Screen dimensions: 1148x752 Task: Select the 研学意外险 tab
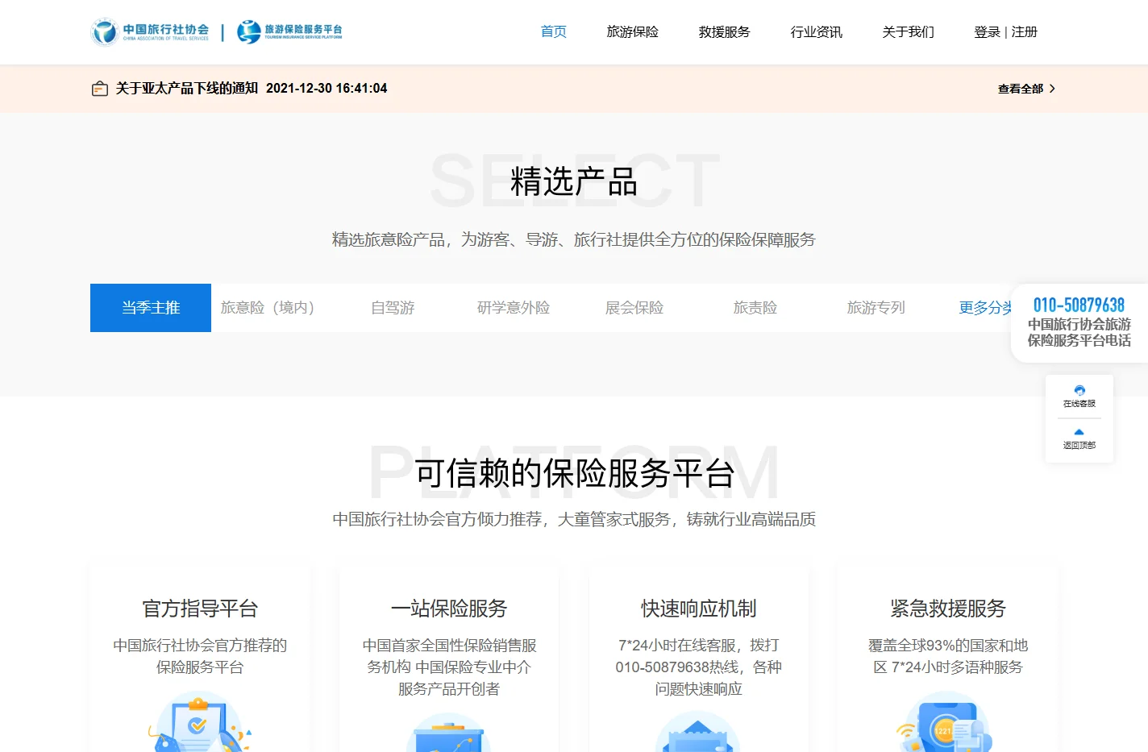(x=514, y=308)
